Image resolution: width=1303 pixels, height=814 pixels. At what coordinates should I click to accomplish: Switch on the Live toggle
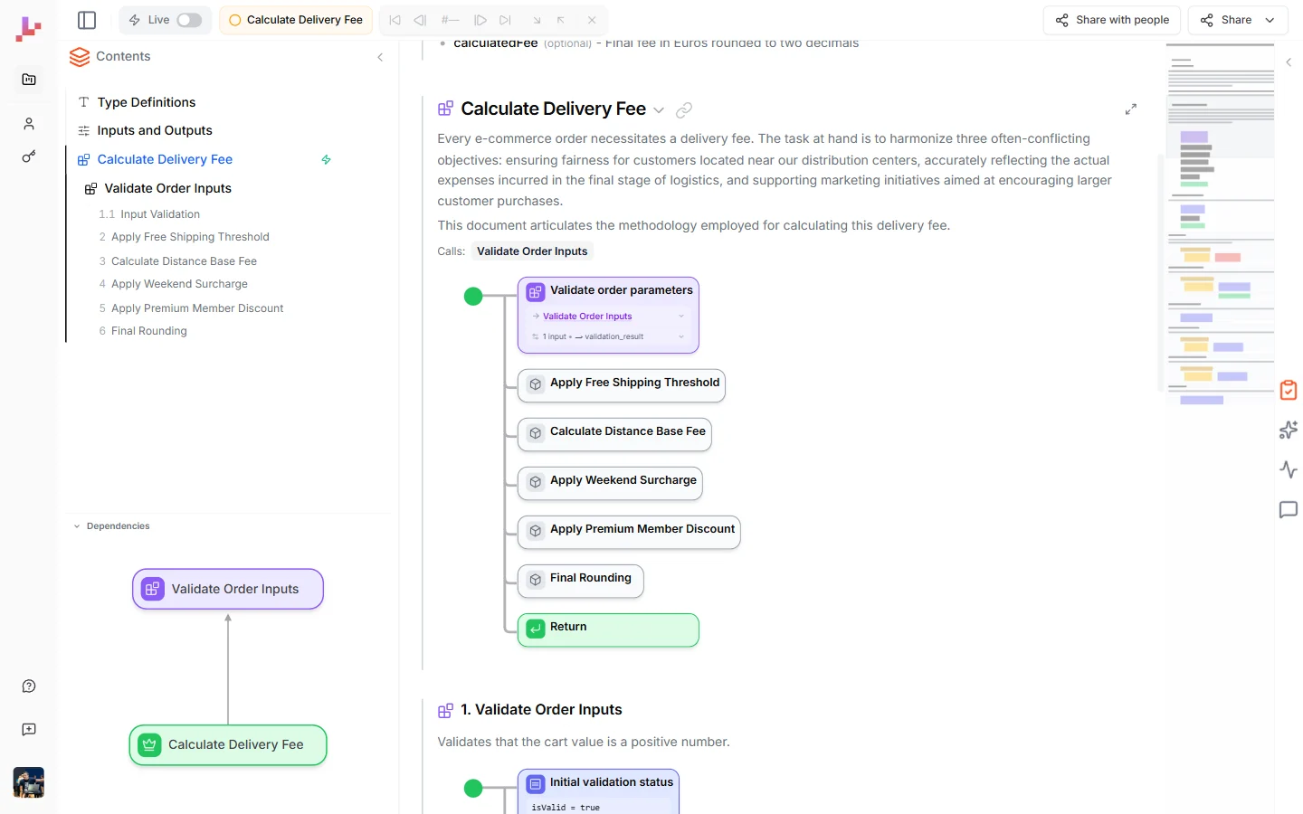(189, 20)
